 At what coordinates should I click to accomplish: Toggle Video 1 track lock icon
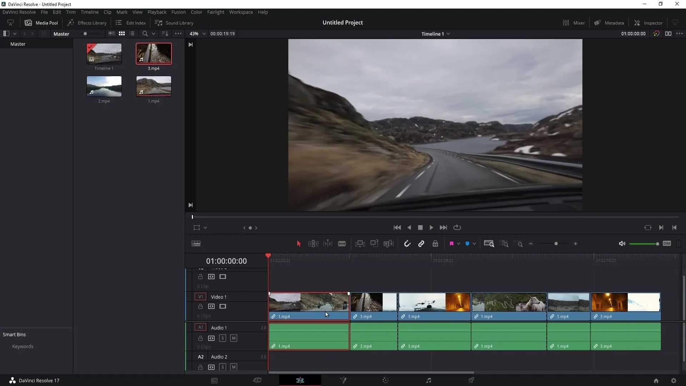(201, 307)
